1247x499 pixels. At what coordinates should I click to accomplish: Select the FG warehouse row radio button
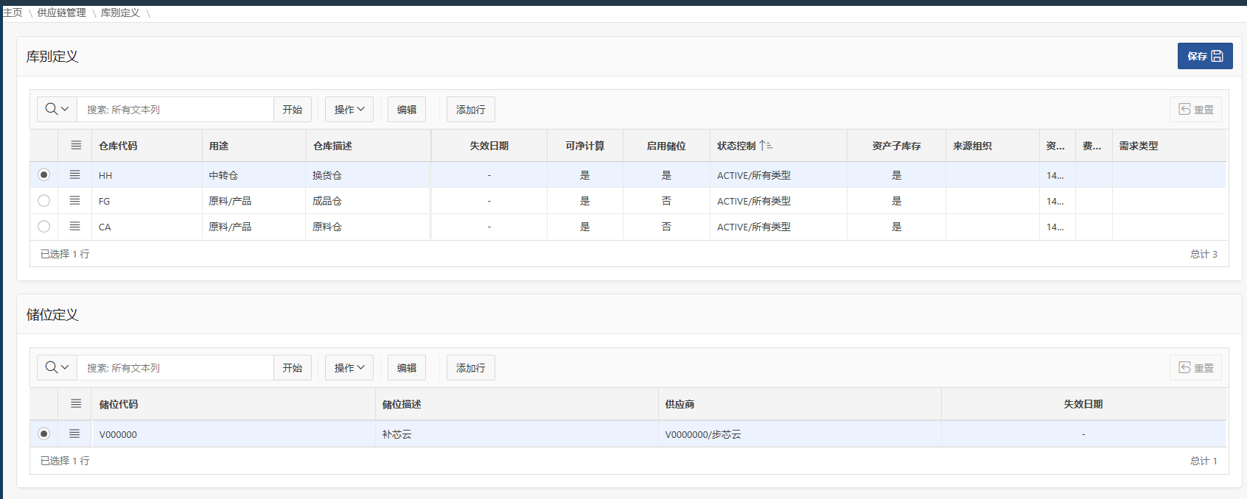pyautogui.click(x=44, y=200)
